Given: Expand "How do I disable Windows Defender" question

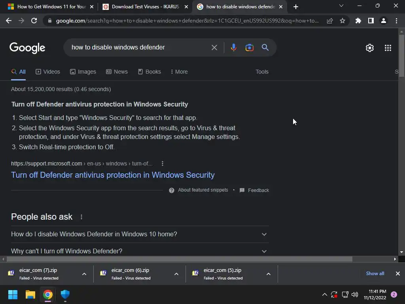Looking at the screenshot, I should pos(140,234).
